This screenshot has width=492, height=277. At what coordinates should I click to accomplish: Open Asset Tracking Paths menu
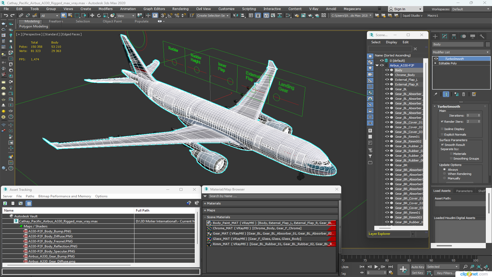click(x=30, y=196)
